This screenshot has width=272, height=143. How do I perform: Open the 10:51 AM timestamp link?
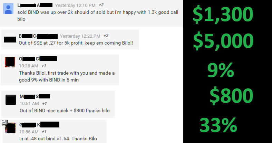pyautogui.click(x=29, y=104)
